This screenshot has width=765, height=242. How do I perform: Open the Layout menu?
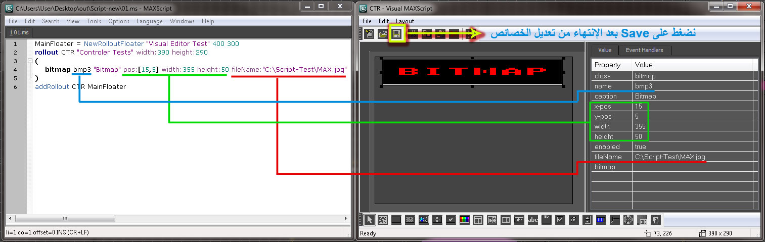pyautogui.click(x=405, y=21)
